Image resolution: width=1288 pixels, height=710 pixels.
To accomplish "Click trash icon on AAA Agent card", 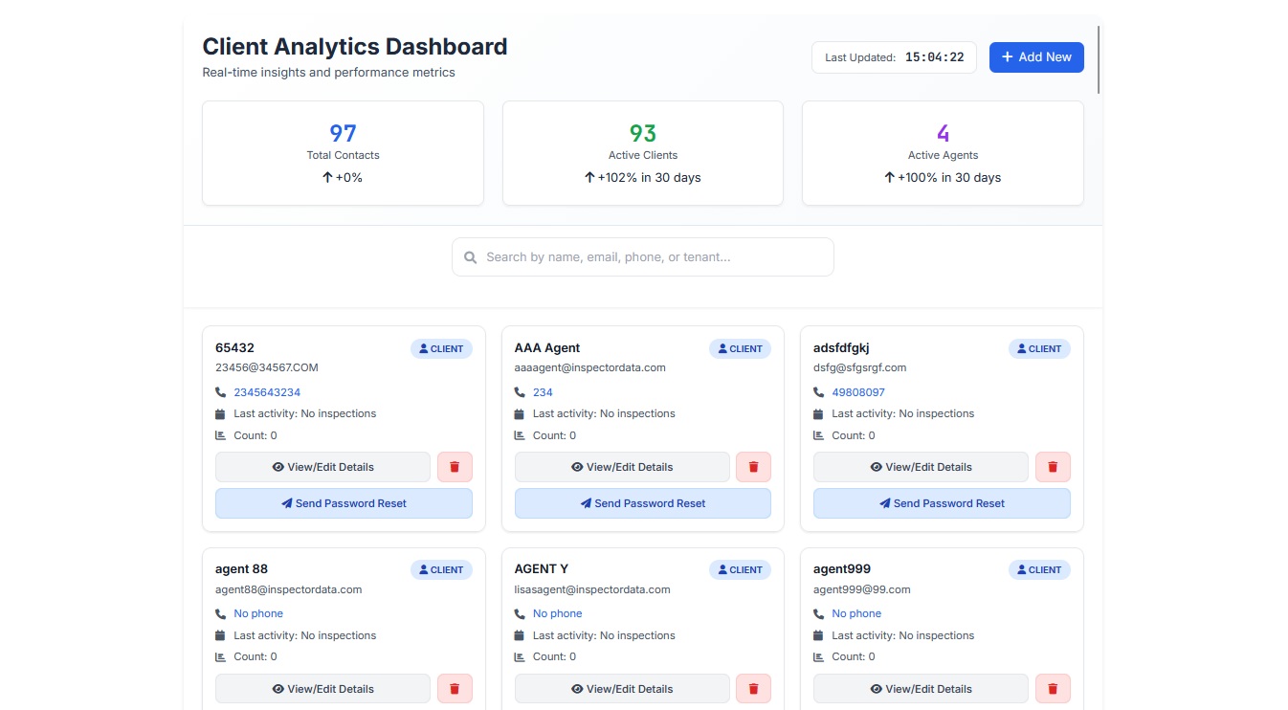I will (x=753, y=467).
